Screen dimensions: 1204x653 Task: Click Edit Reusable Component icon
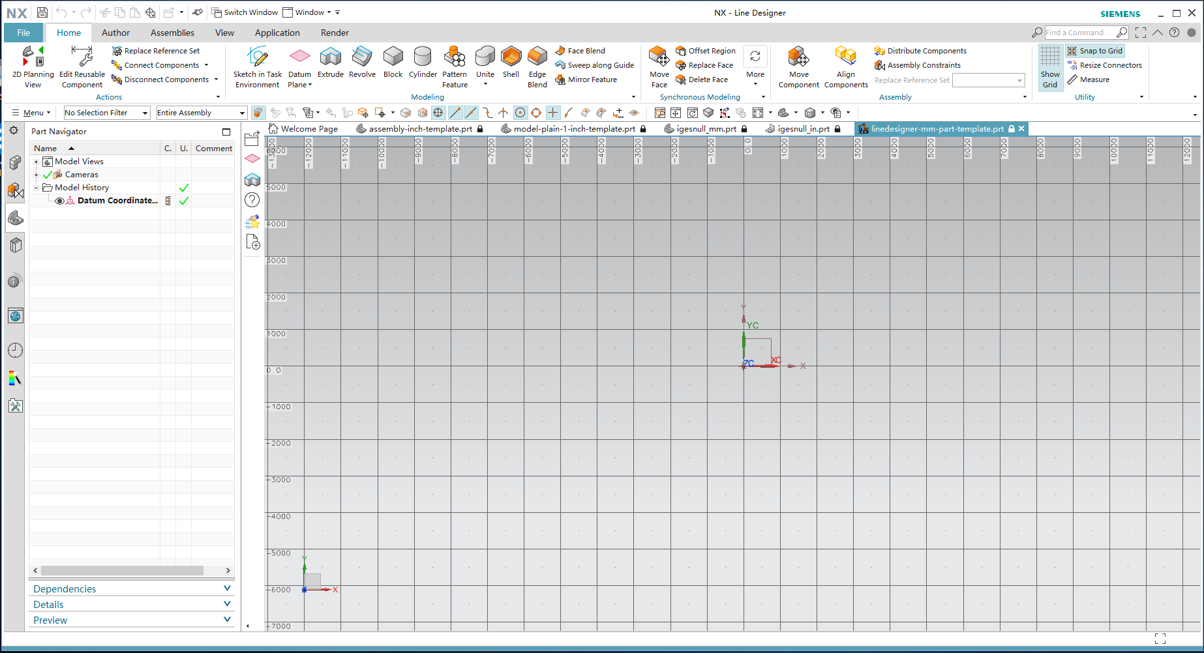pos(82,57)
